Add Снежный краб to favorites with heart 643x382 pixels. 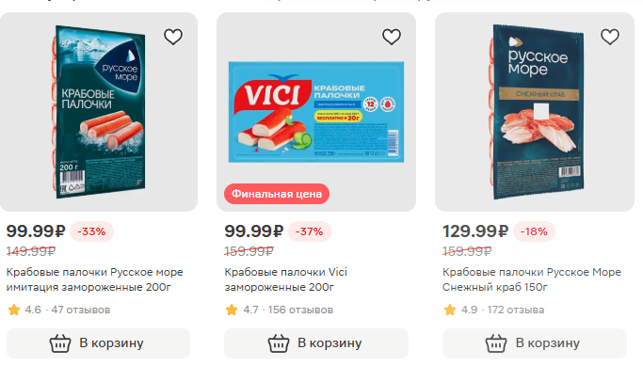(x=610, y=37)
